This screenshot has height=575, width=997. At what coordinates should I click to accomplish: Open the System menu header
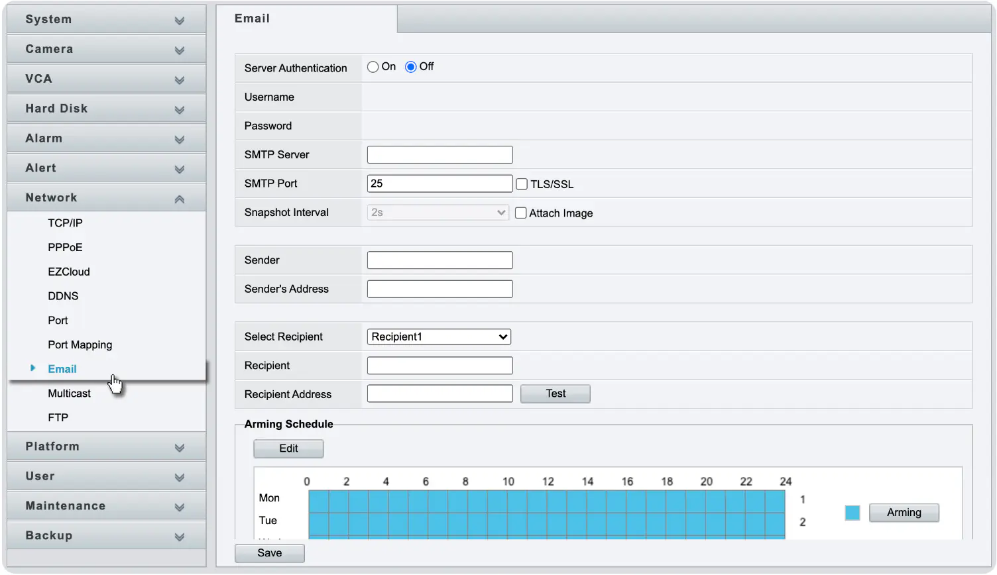pos(106,19)
